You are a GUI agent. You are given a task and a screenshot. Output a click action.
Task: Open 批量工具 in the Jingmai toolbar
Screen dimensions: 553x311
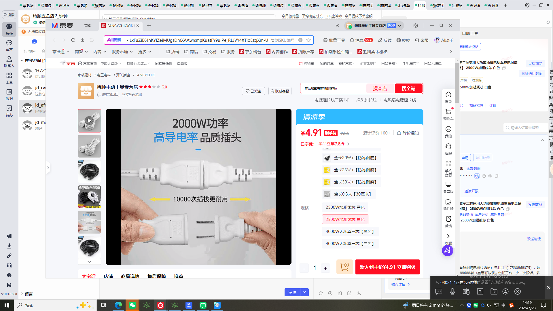click(334, 40)
